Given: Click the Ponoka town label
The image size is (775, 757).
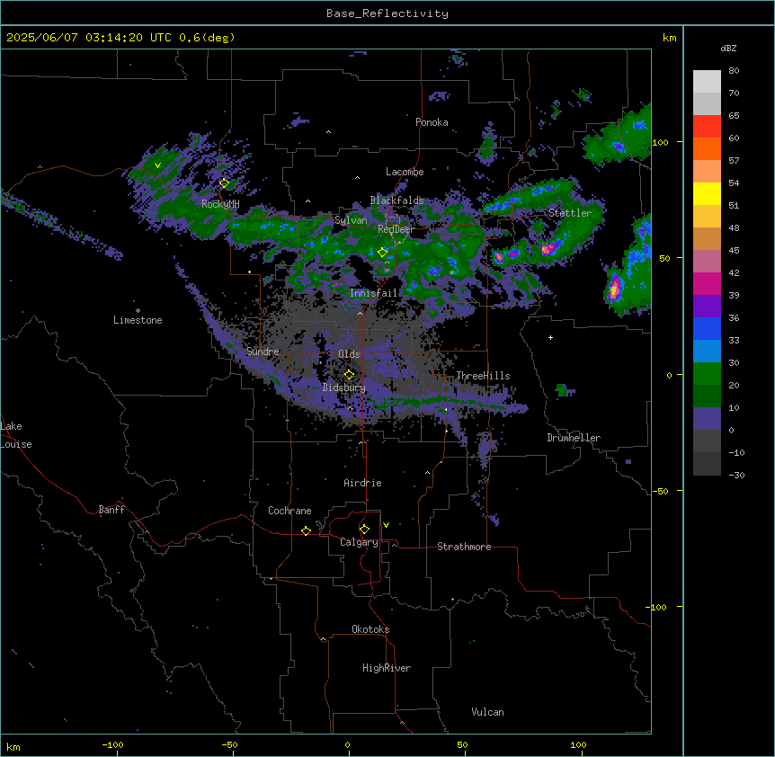Looking at the screenshot, I should [x=432, y=122].
